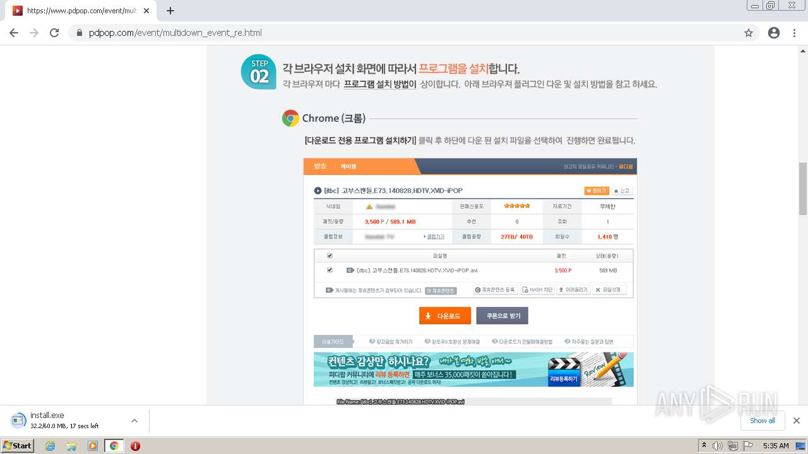The image size is (808, 454).
Task: Follow the 클럽가기 link
Action: [434, 236]
